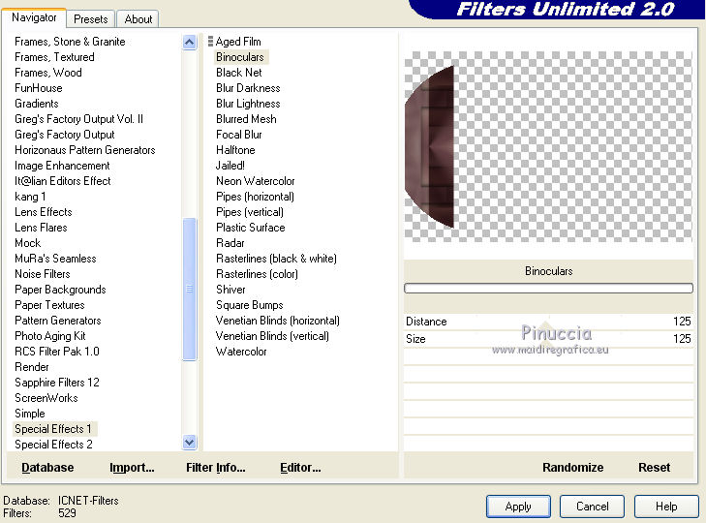Click the category list scroll up arrow
The width and height of the screenshot is (706, 523).
(x=190, y=43)
